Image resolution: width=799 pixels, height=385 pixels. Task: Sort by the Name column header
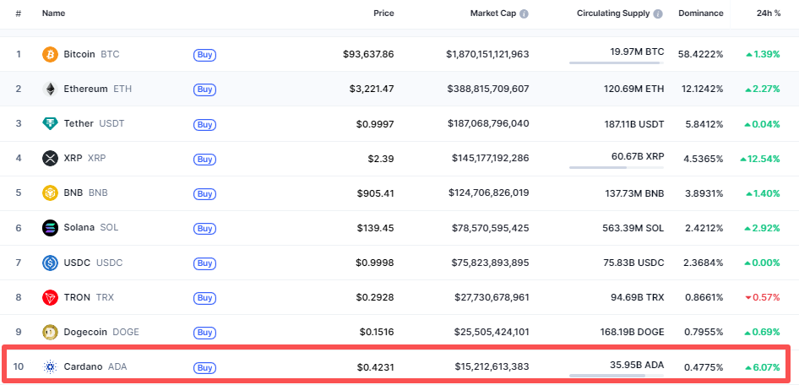pyautogui.click(x=53, y=14)
